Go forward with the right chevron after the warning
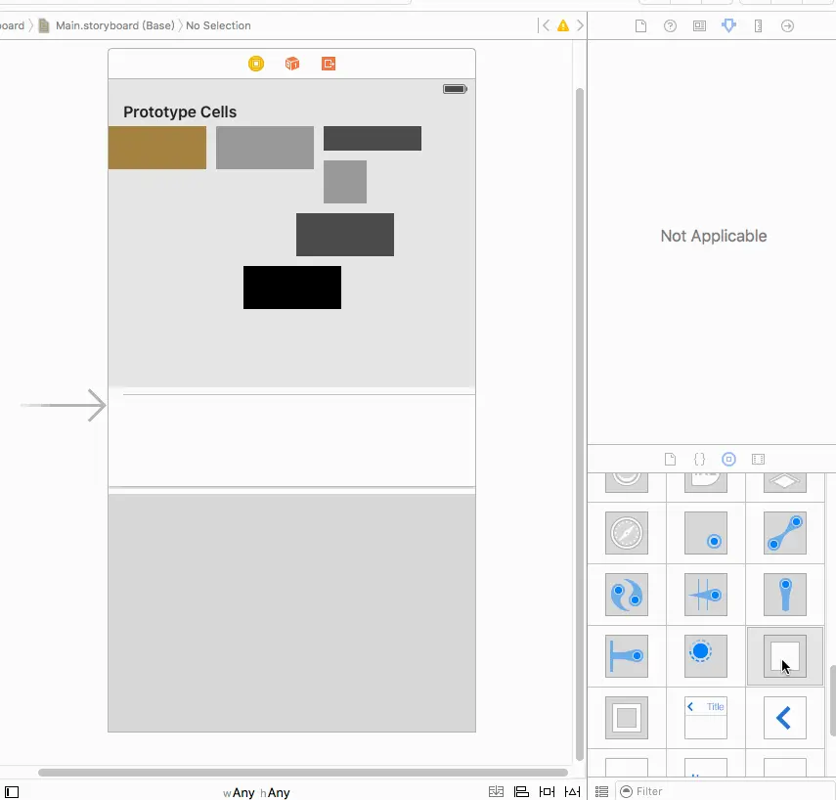The image size is (836, 800). 580,25
